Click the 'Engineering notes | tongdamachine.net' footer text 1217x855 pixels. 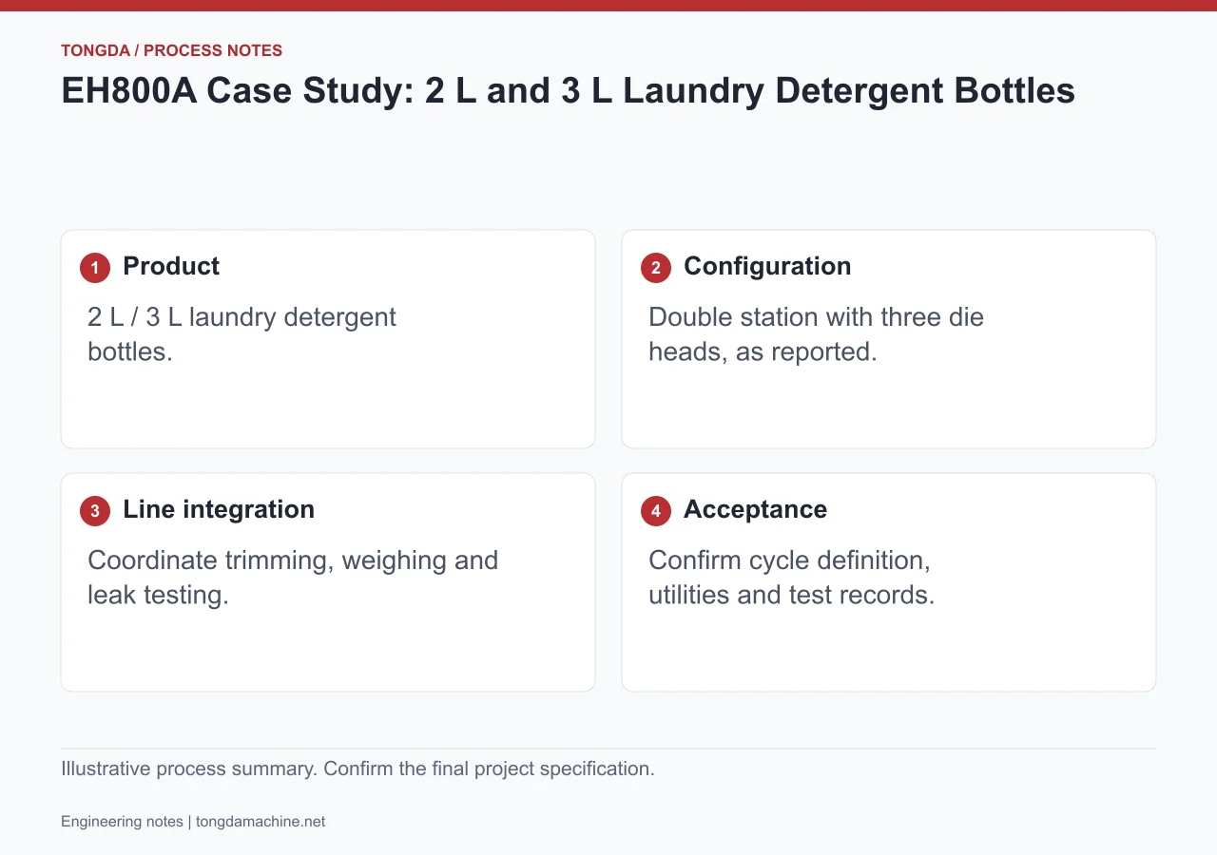tap(193, 822)
